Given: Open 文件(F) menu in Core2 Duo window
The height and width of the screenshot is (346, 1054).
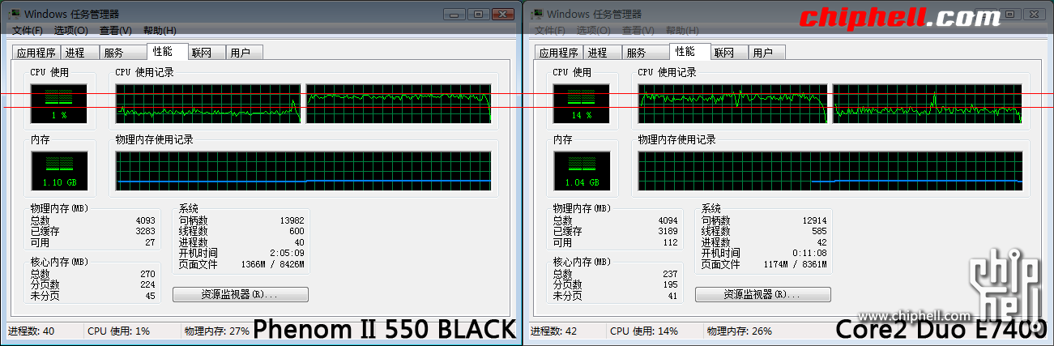Looking at the screenshot, I should (x=550, y=31).
